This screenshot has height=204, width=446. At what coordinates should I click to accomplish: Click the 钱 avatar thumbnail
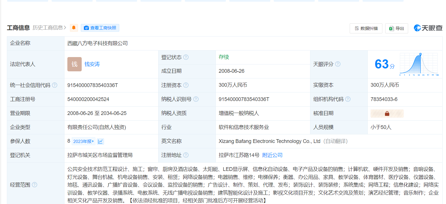[x=75, y=64]
